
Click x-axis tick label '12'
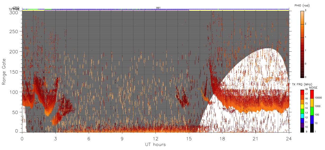click(155, 139)
